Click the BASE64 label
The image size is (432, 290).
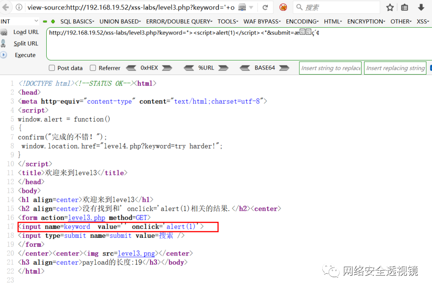pyautogui.click(x=264, y=68)
